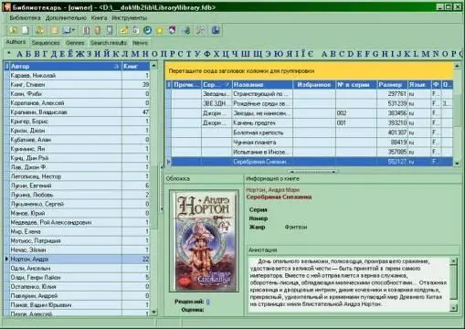Click the blue clock toolbar icon
This screenshot has height=329, width=465.
tap(148, 30)
